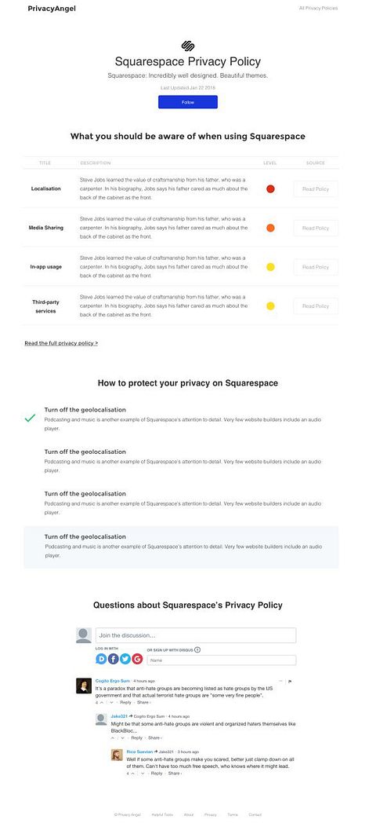This screenshot has height=823, width=376.
Task: Log in with the Google icon
Action: [137, 659]
